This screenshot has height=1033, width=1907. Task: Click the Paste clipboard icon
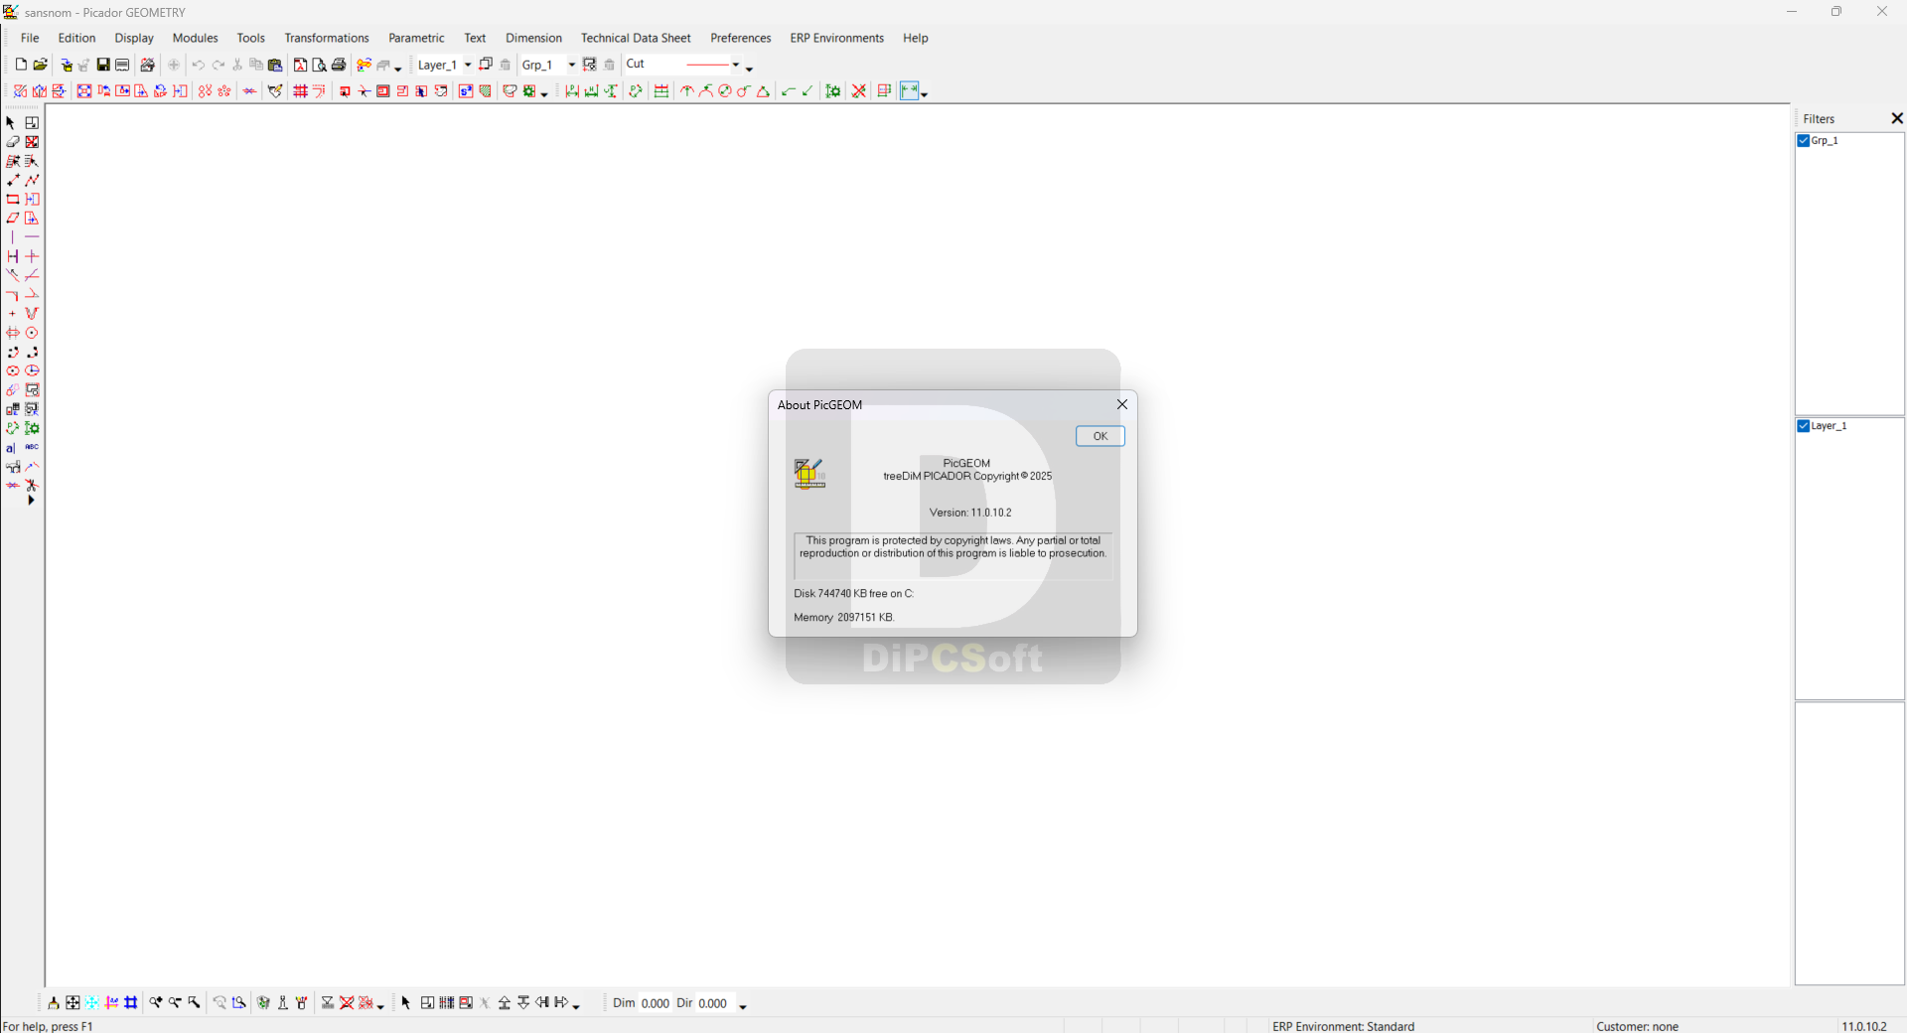[x=275, y=65]
